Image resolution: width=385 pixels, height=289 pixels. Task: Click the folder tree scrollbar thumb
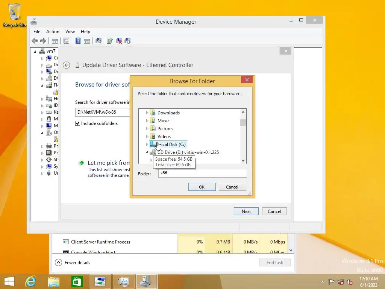coord(243,122)
